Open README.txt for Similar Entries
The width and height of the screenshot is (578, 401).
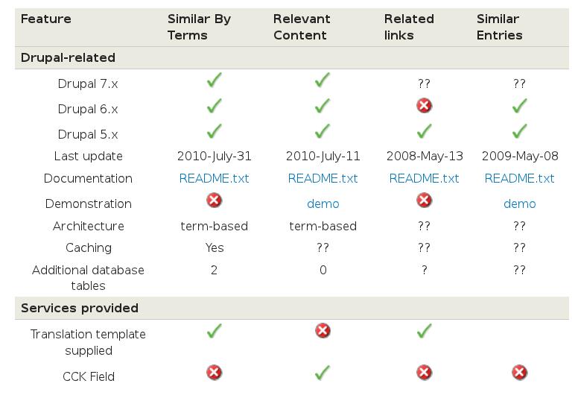tap(519, 179)
